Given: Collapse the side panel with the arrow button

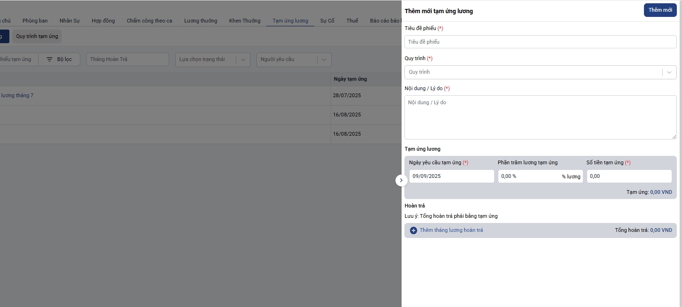Looking at the screenshot, I should pos(401,180).
